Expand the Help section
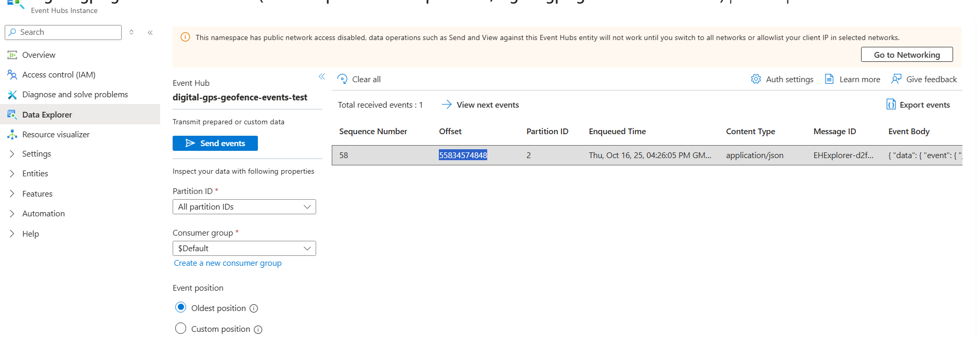Image resolution: width=977 pixels, height=337 pixels. [12, 234]
